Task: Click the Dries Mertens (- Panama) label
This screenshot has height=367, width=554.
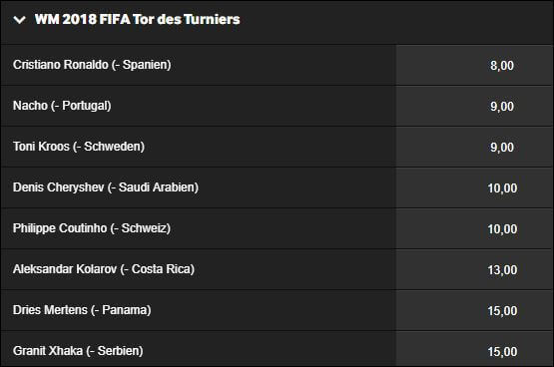Action: tap(82, 310)
